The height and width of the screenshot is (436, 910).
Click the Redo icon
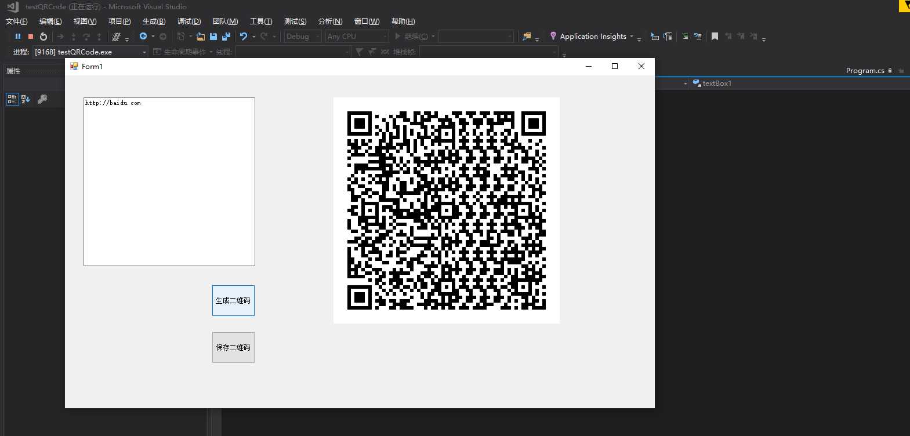[x=264, y=37]
